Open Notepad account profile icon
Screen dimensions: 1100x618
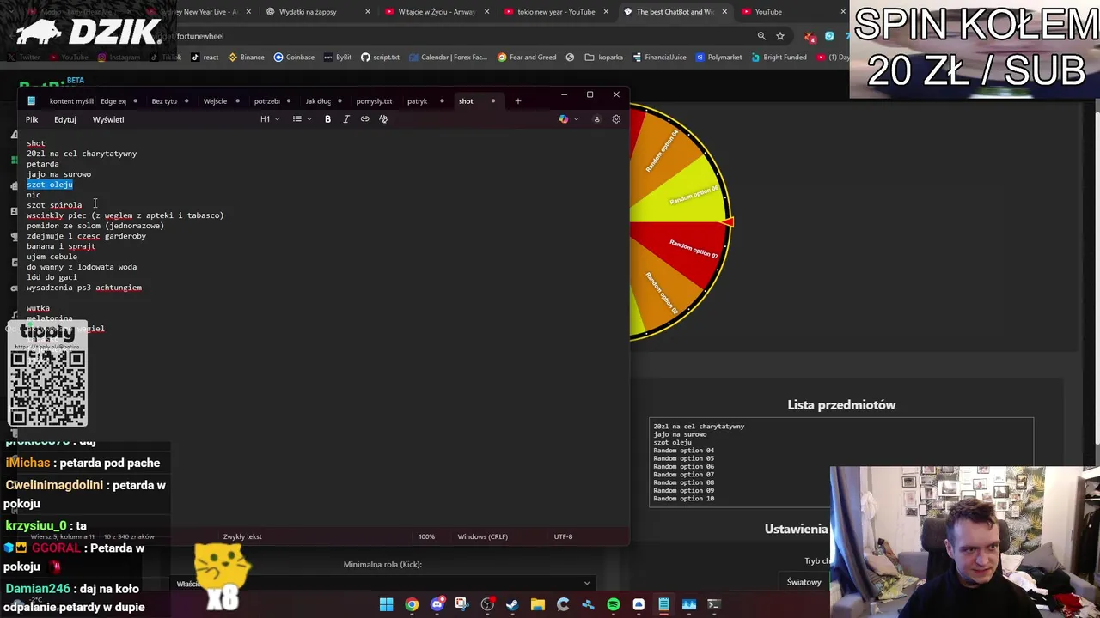(x=596, y=119)
